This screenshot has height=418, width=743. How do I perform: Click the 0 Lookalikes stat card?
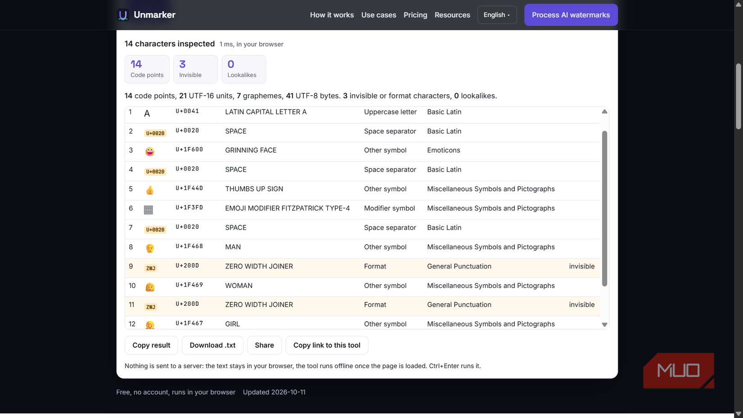pos(244,69)
